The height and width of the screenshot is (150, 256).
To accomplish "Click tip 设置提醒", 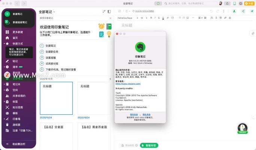I will click(x=51, y=58).
